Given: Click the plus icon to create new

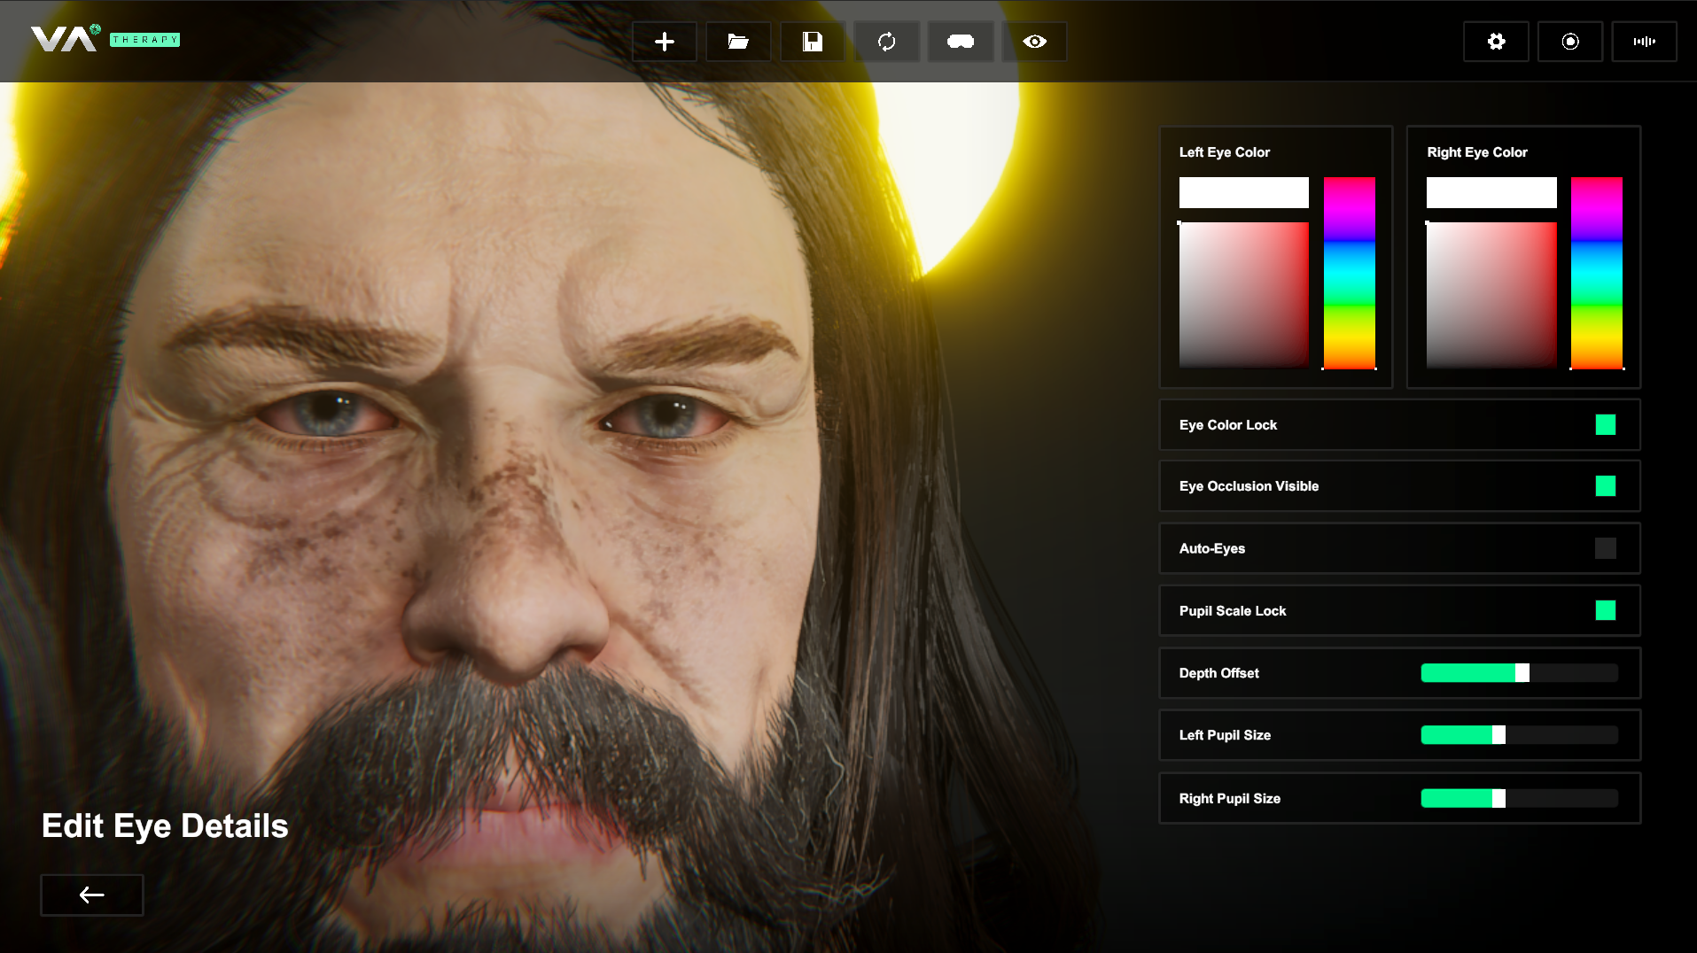Looking at the screenshot, I should click(x=664, y=42).
